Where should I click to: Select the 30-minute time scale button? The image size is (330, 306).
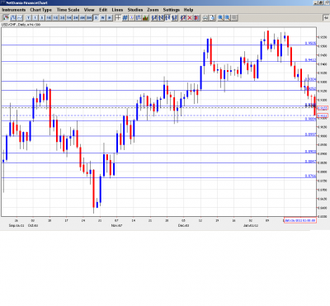click(x=62, y=18)
